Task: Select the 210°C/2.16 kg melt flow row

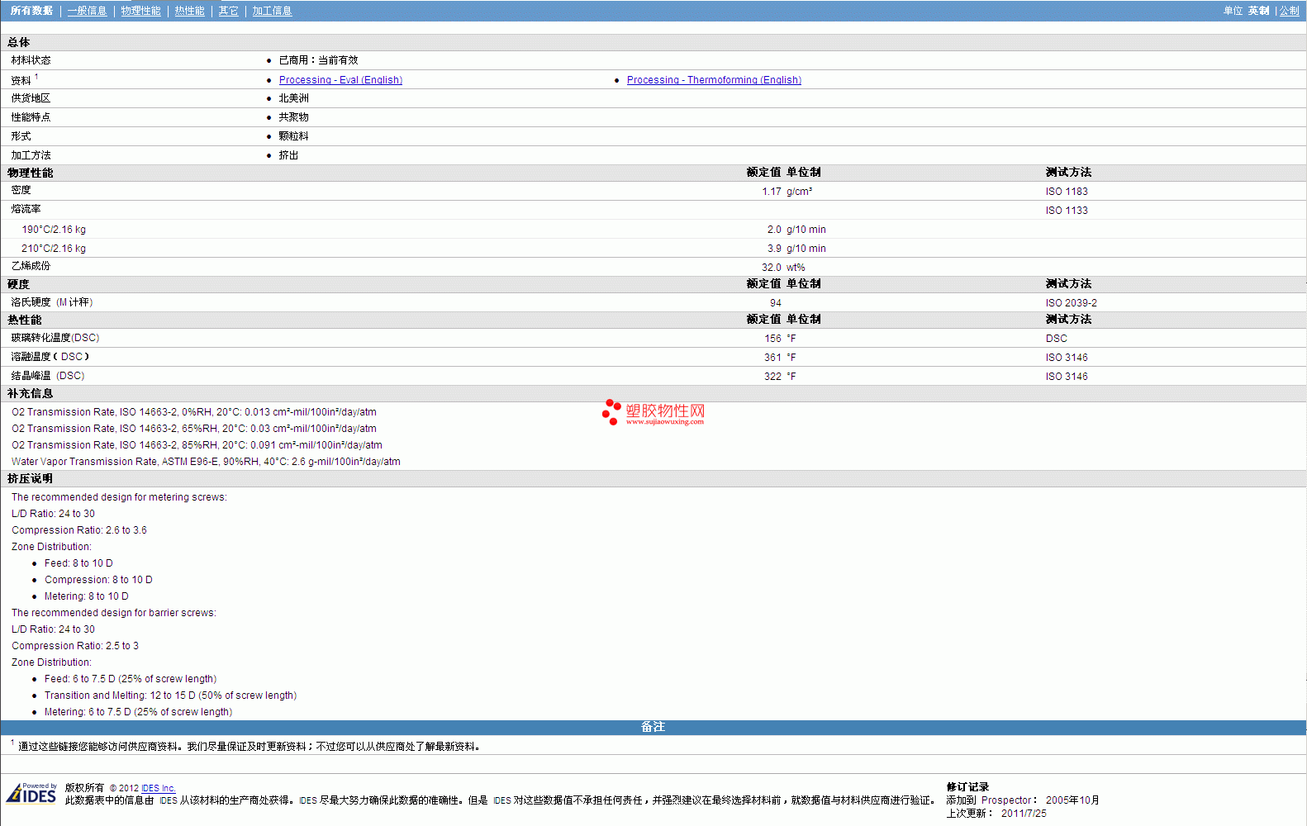Action: tap(653, 249)
